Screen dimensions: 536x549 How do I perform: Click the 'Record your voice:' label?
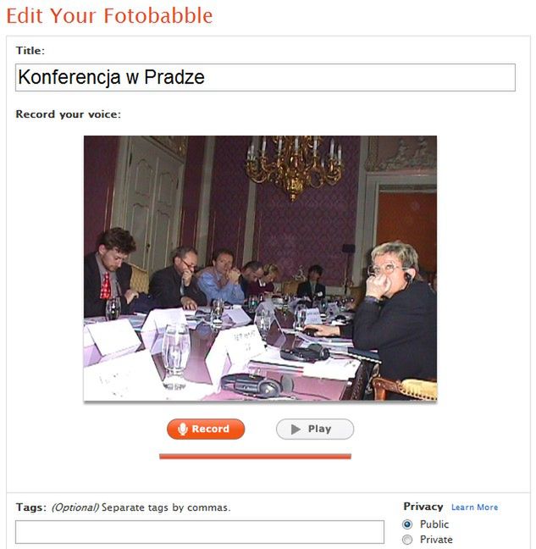pos(69,114)
